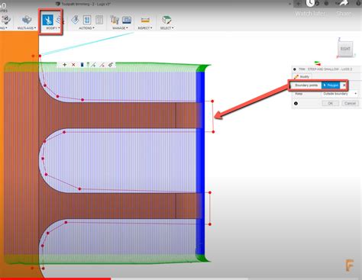
Task: Click OK in the Trim dialog
Action: 330,103
